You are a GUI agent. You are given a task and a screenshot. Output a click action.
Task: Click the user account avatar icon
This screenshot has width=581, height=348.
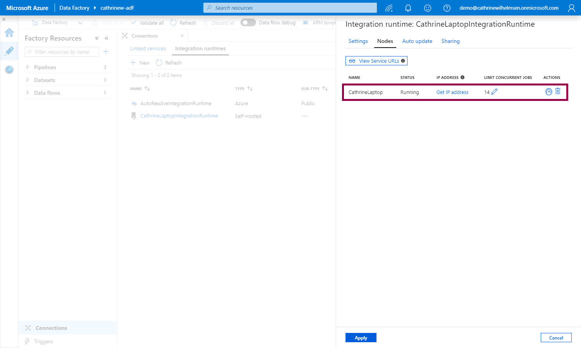571,8
